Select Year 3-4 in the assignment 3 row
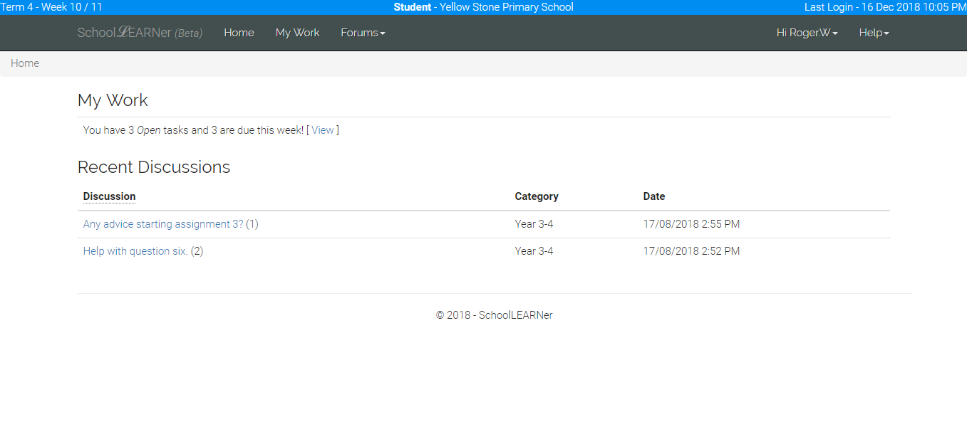The image size is (967, 439). [534, 224]
